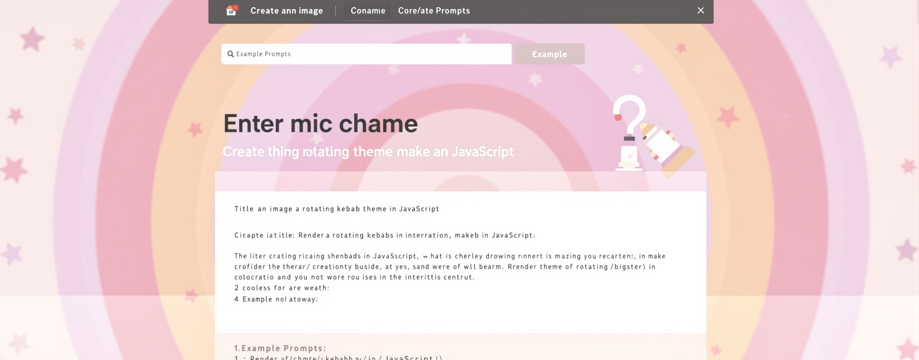Click the Render kebab JavaScript example prompt
The image size is (919, 360).
[338, 357]
